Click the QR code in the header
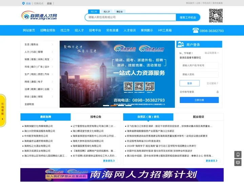 point(216,16)
